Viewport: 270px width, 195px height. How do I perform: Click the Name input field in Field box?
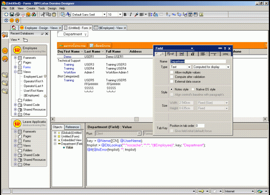point(198,62)
